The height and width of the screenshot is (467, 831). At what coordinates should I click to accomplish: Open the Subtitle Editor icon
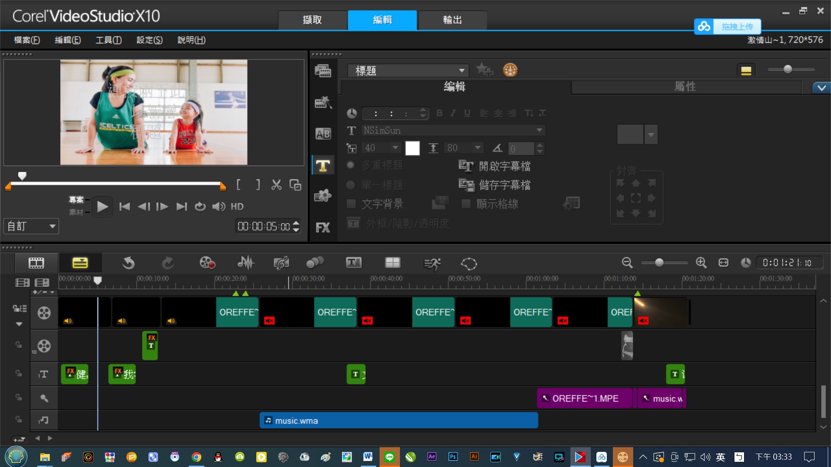click(x=354, y=262)
